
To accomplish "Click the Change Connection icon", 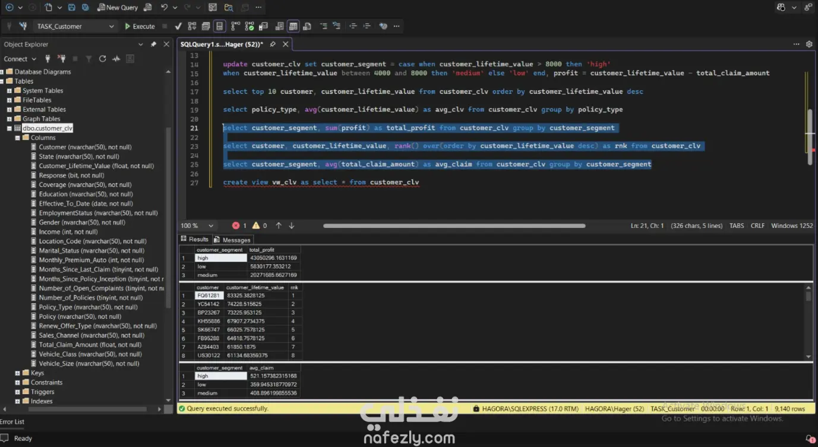I will 23,26.
